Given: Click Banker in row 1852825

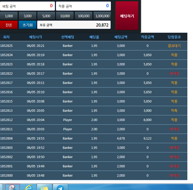Looking at the screenshot, I should point(67,46).
